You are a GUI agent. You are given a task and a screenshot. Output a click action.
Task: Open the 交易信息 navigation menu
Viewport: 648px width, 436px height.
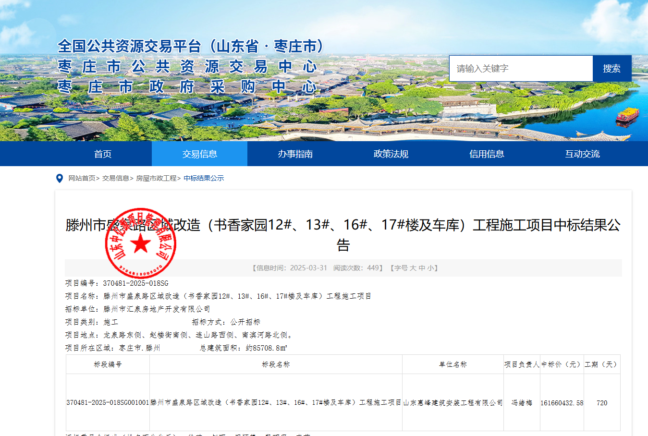point(199,154)
